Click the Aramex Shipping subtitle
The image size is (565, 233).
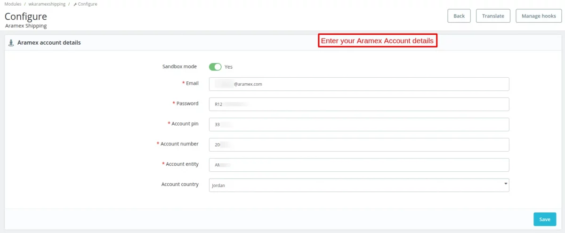tap(26, 26)
